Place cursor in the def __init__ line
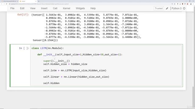The height and width of the screenshot is (109, 195). tap(80, 54)
